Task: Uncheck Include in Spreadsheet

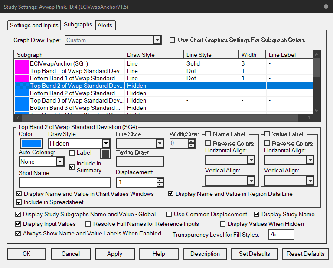Action: pyautogui.click(x=19, y=202)
